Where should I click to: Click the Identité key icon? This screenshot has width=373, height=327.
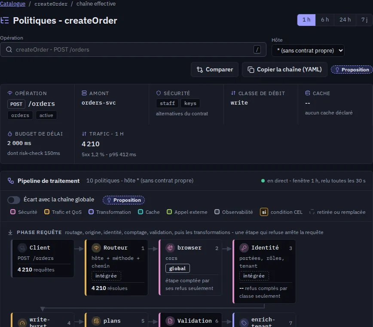[244, 248]
